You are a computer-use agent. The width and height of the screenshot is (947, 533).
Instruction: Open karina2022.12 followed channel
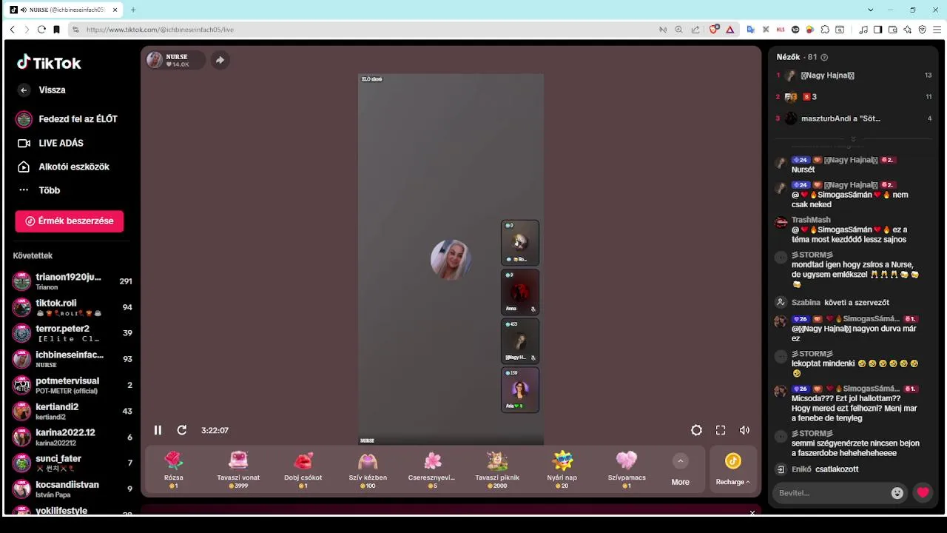tap(73, 437)
